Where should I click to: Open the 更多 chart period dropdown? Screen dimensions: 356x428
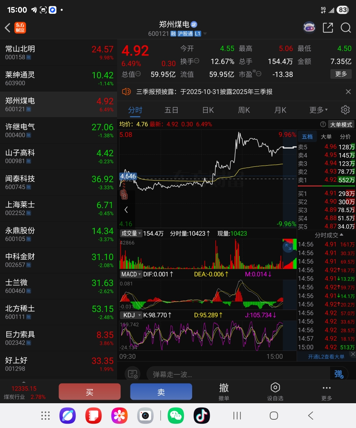(x=318, y=110)
